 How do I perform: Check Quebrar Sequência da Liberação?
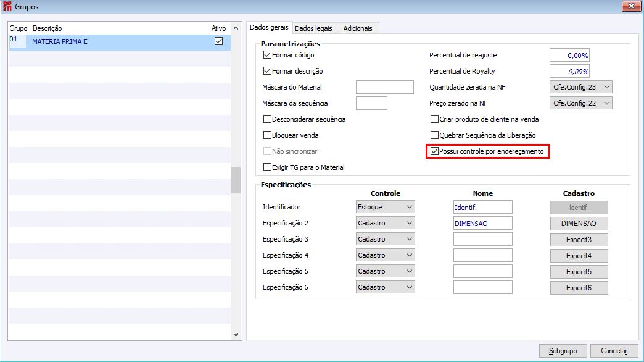point(435,135)
